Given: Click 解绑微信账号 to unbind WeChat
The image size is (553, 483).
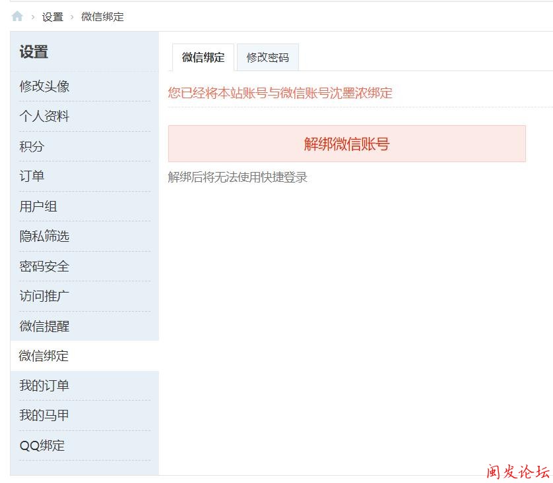Looking at the screenshot, I should [346, 144].
